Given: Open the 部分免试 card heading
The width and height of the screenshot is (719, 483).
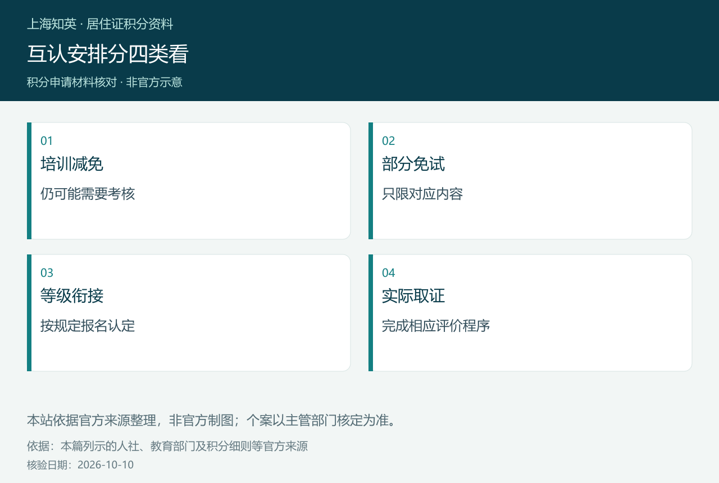Looking at the screenshot, I should (413, 164).
